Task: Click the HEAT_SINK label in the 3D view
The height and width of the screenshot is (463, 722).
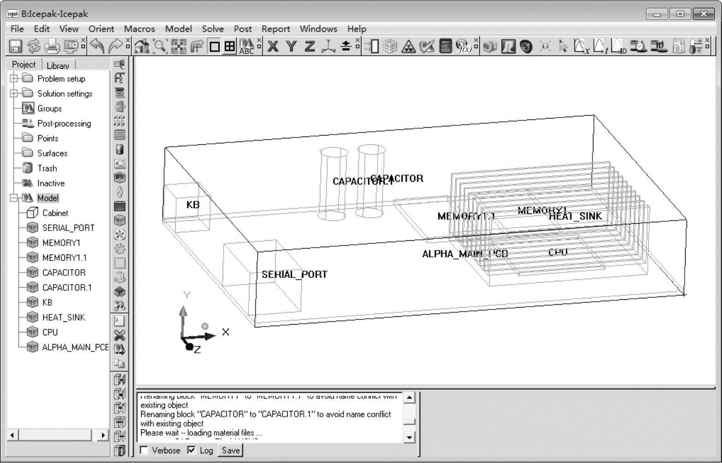Action: (x=575, y=216)
